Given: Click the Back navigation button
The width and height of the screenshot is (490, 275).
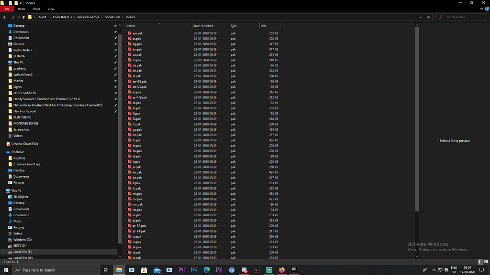Looking at the screenshot, I should click(x=5, y=17).
